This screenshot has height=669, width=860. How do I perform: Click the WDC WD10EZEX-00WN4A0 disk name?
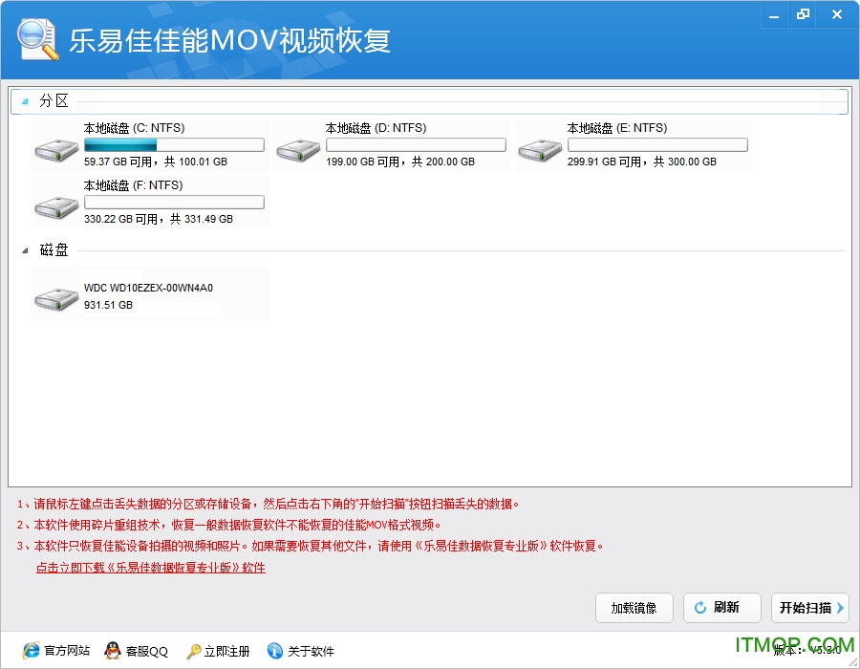148,288
